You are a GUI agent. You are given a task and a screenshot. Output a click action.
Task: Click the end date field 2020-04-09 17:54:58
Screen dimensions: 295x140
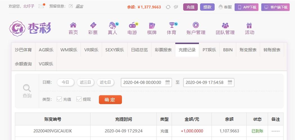tap(209, 82)
